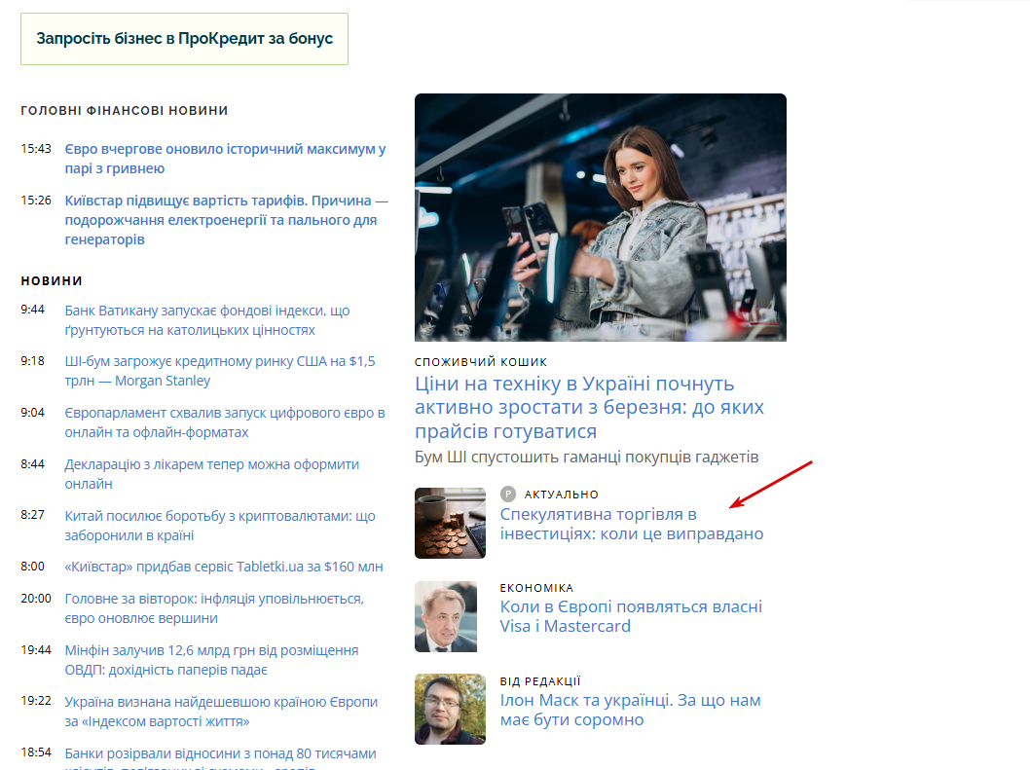Open the Ukraine cheapest country in Europe article
Image resolution: width=1030 pixels, height=770 pixels.
click(221, 712)
